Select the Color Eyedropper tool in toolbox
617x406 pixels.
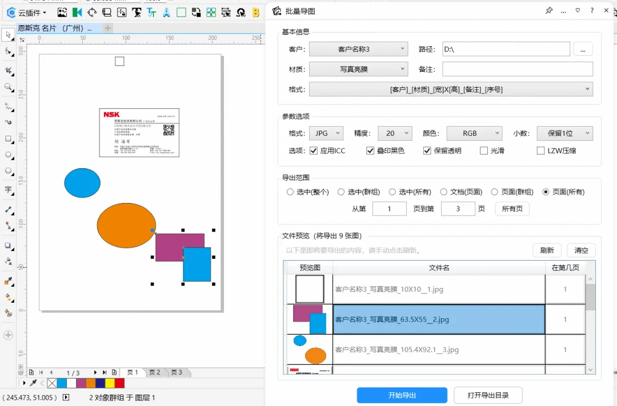click(8, 281)
